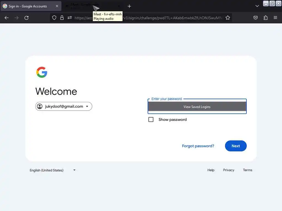Click the Next button
The width and height of the screenshot is (282, 211).
236,146
